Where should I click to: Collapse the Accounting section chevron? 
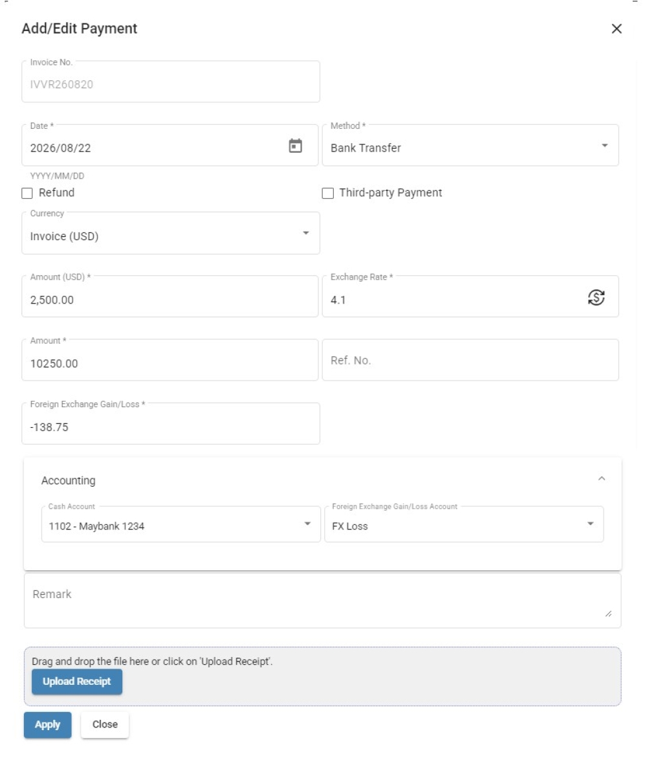pyautogui.click(x=602, y=478)
